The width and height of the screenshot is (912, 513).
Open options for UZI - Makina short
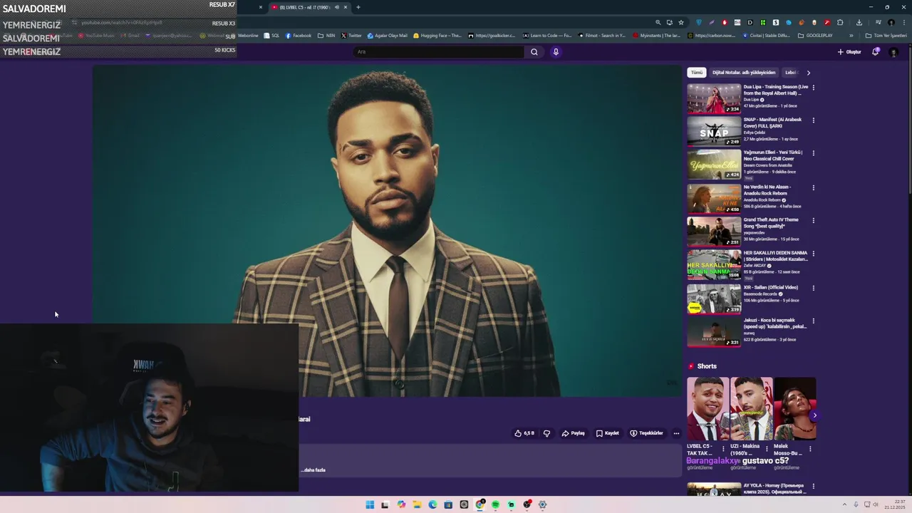coord(767,449)
